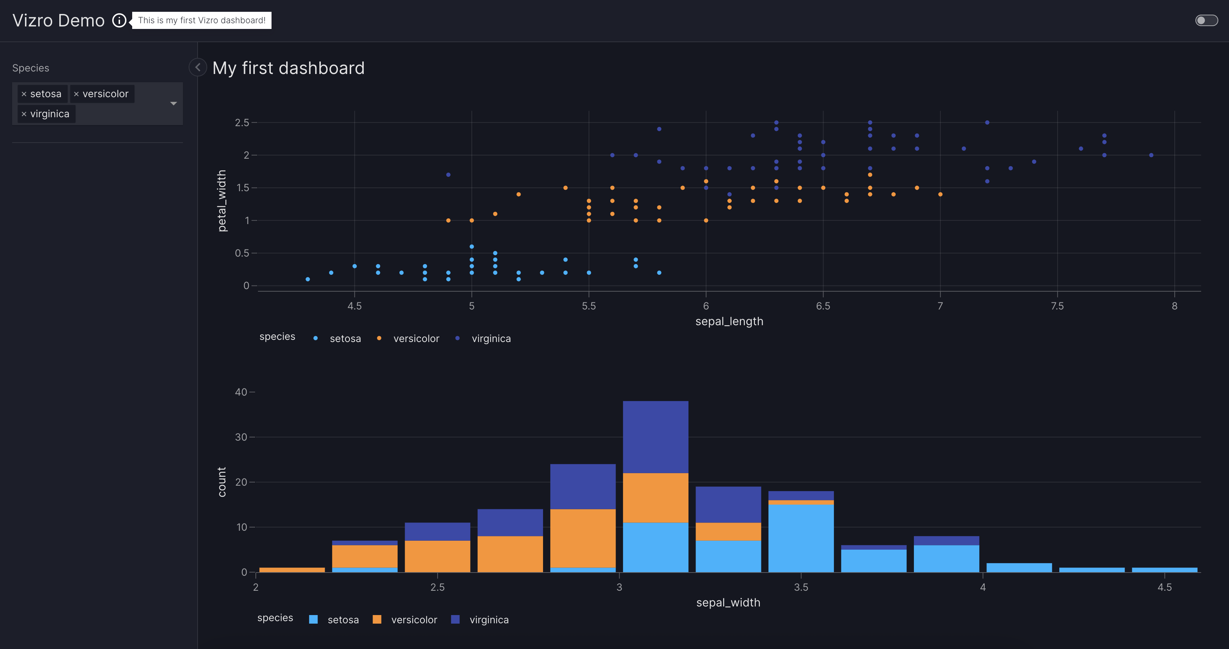Click the blue setosa color swatch in histogram legend
This screenshot has width=1229, height=649.
(313, 619)
